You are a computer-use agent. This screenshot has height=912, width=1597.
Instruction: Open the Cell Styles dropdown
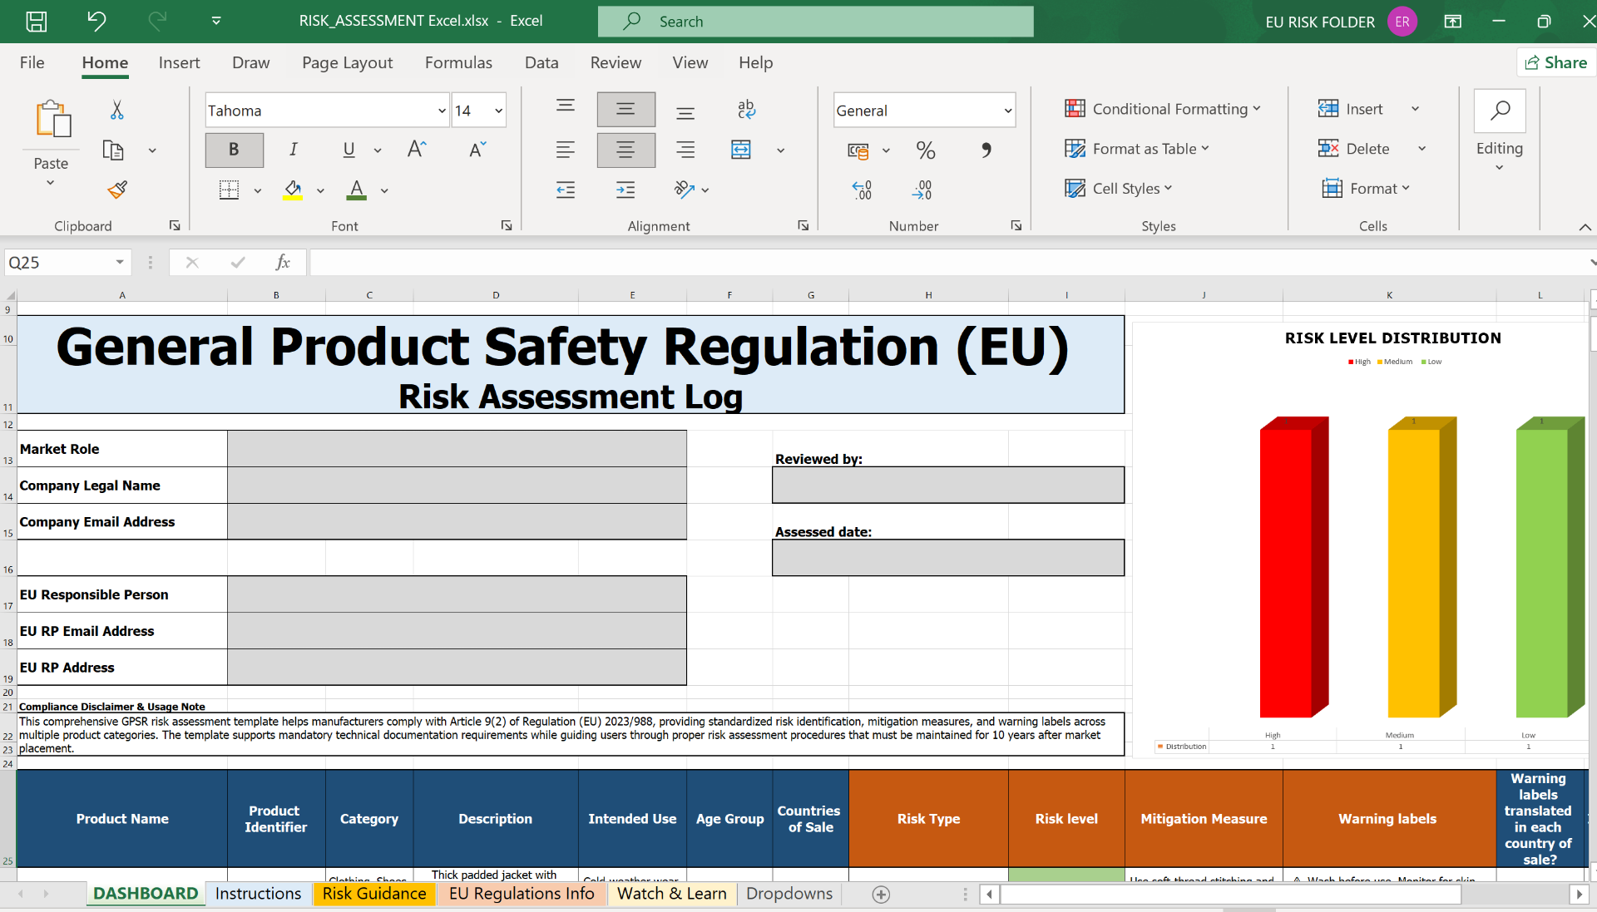tap(1119, 188)
